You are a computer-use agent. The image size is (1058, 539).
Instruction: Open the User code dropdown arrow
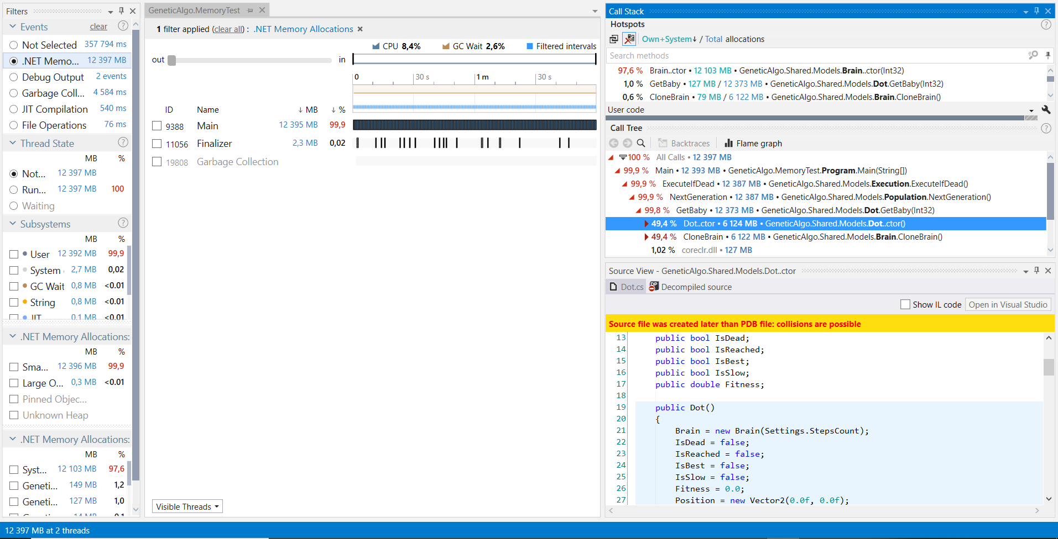(1031, 110)
